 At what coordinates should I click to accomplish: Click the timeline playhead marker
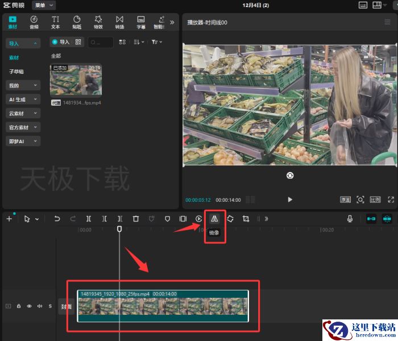pyautogui.click(x=119, y=229)
